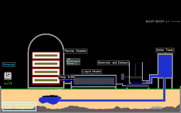Click the Water Tower label

tap(165, 50)
